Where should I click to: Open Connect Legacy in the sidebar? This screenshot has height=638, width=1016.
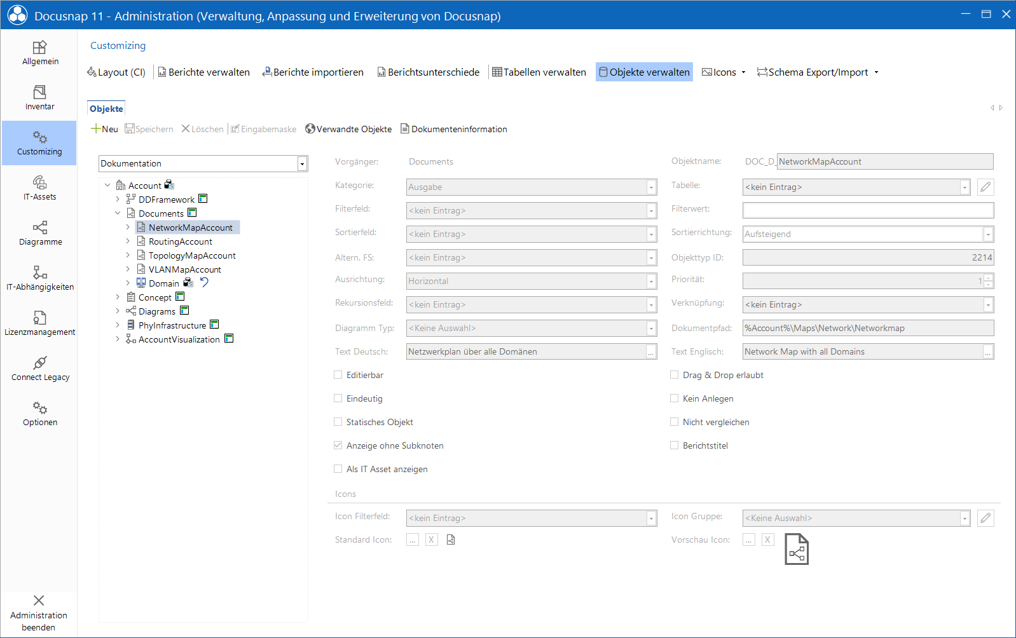point(39,369)
